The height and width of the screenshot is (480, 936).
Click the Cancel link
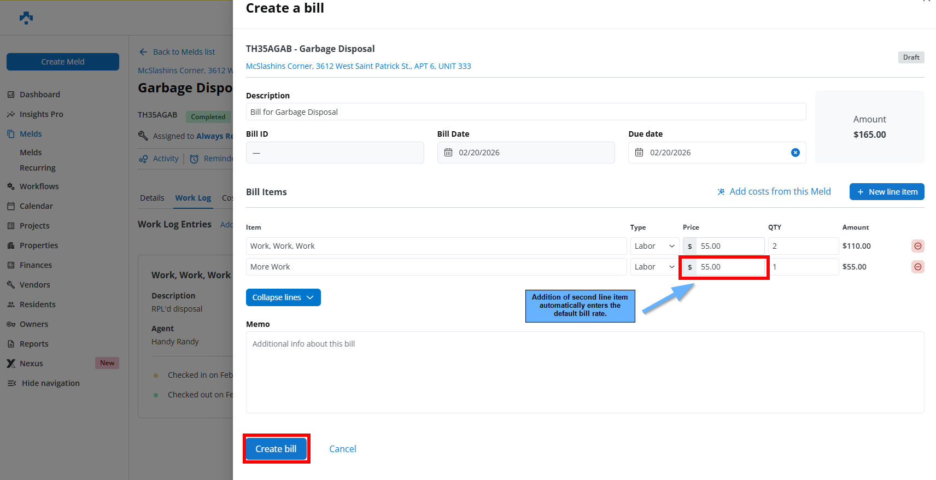click(x=342, y=449)
